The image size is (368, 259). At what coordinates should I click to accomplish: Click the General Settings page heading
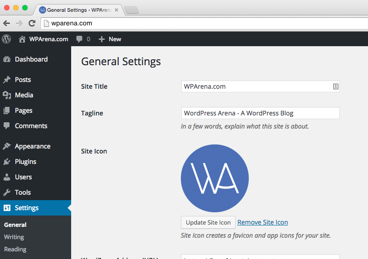click(121, 62)
